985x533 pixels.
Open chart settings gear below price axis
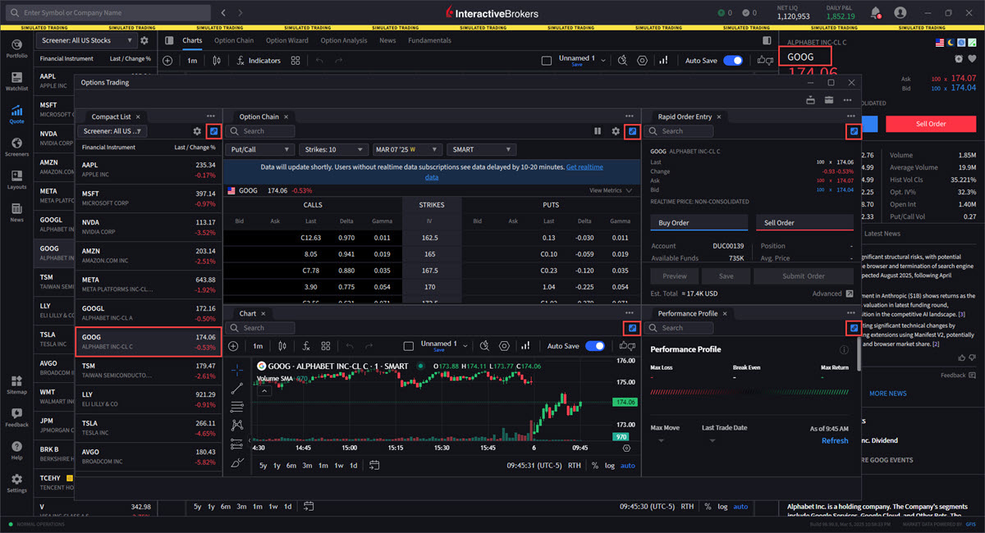click(x=627, y=449)
